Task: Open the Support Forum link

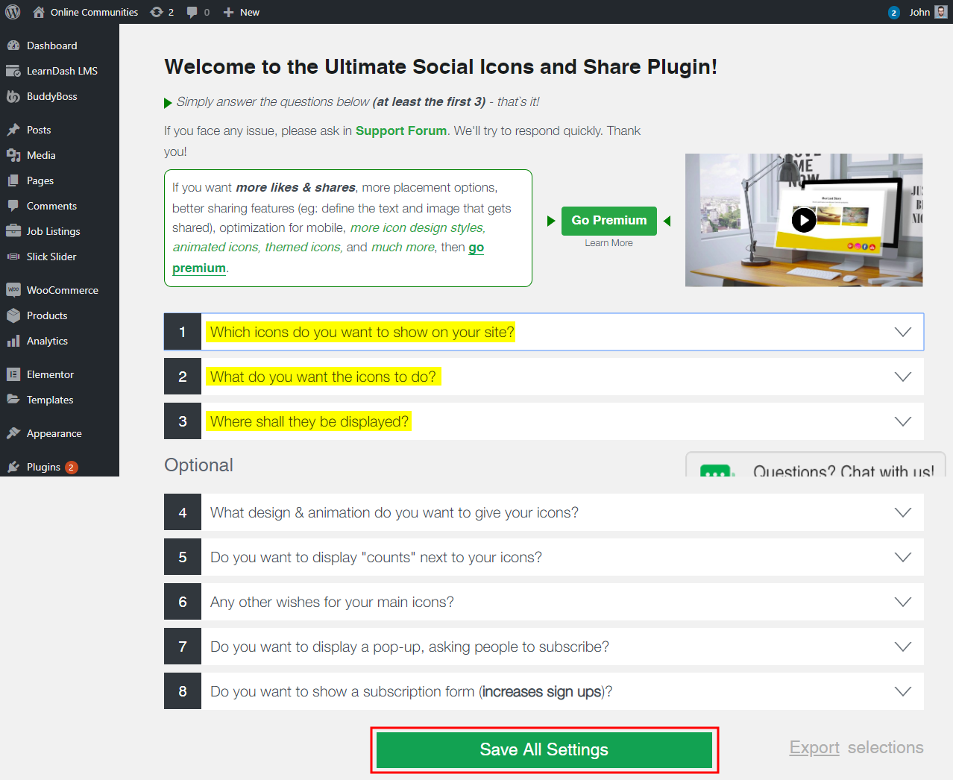Action: coord(400,130)
